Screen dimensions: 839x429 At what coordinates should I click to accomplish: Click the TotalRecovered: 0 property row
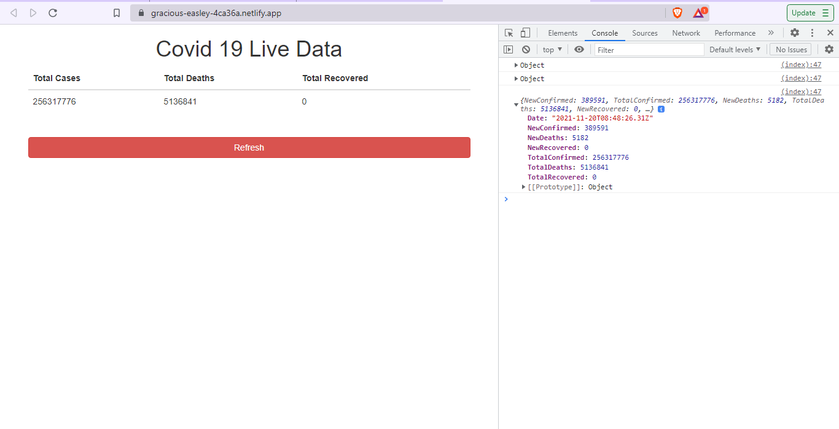coord(562,177)
